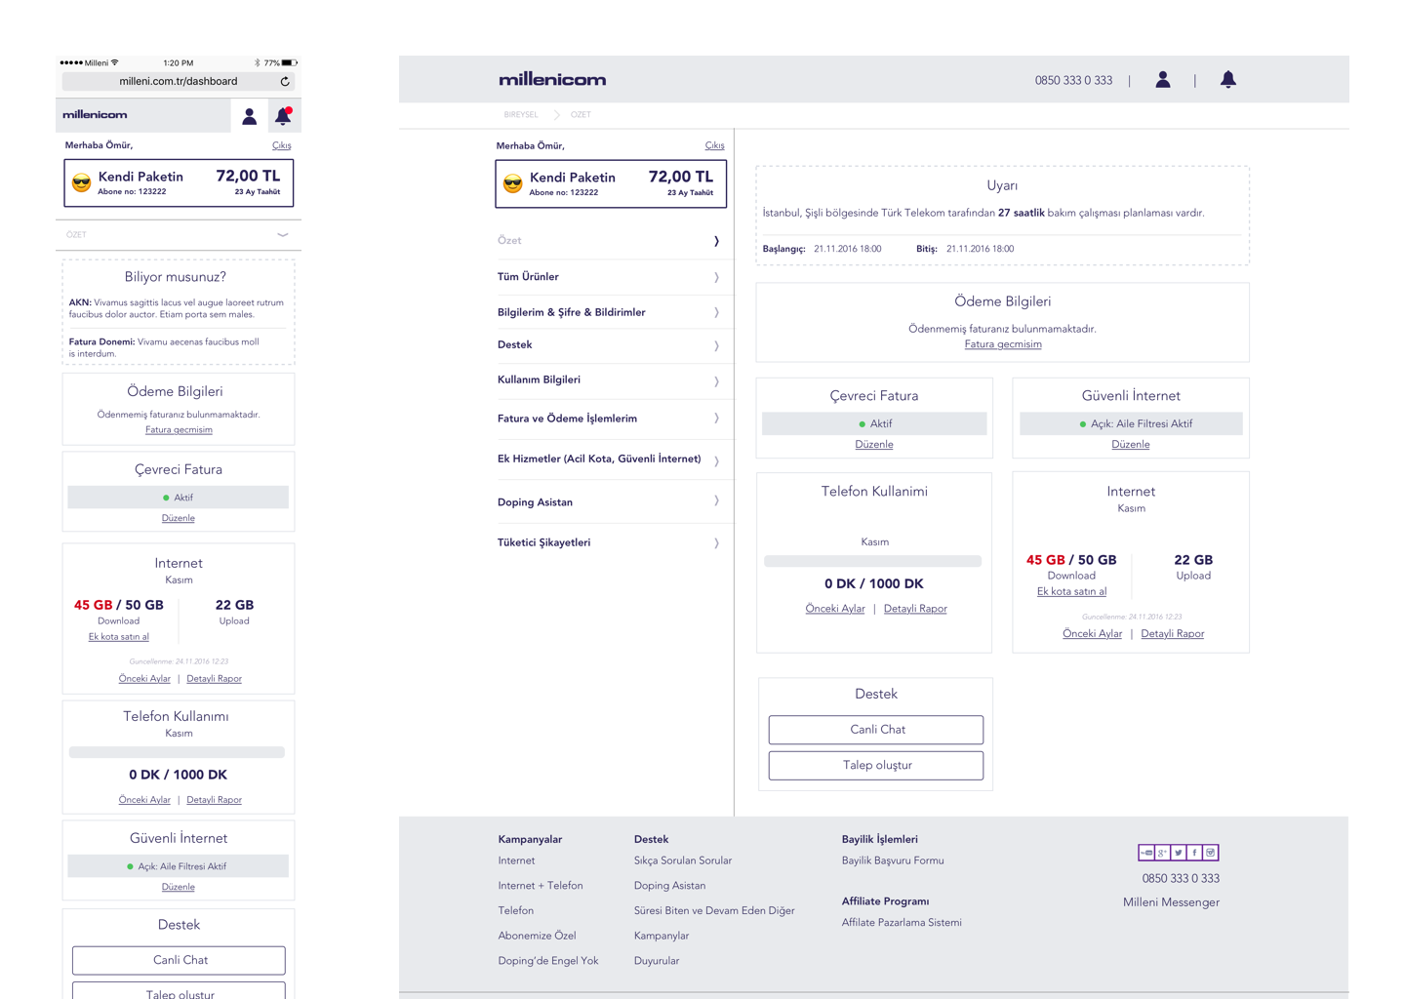This screenshot has width=1405, height=999.
Task: Tap Açık: Aile Filtresi Aktif status, mobile
Action: pyautogui.click(x=179, y=866)
